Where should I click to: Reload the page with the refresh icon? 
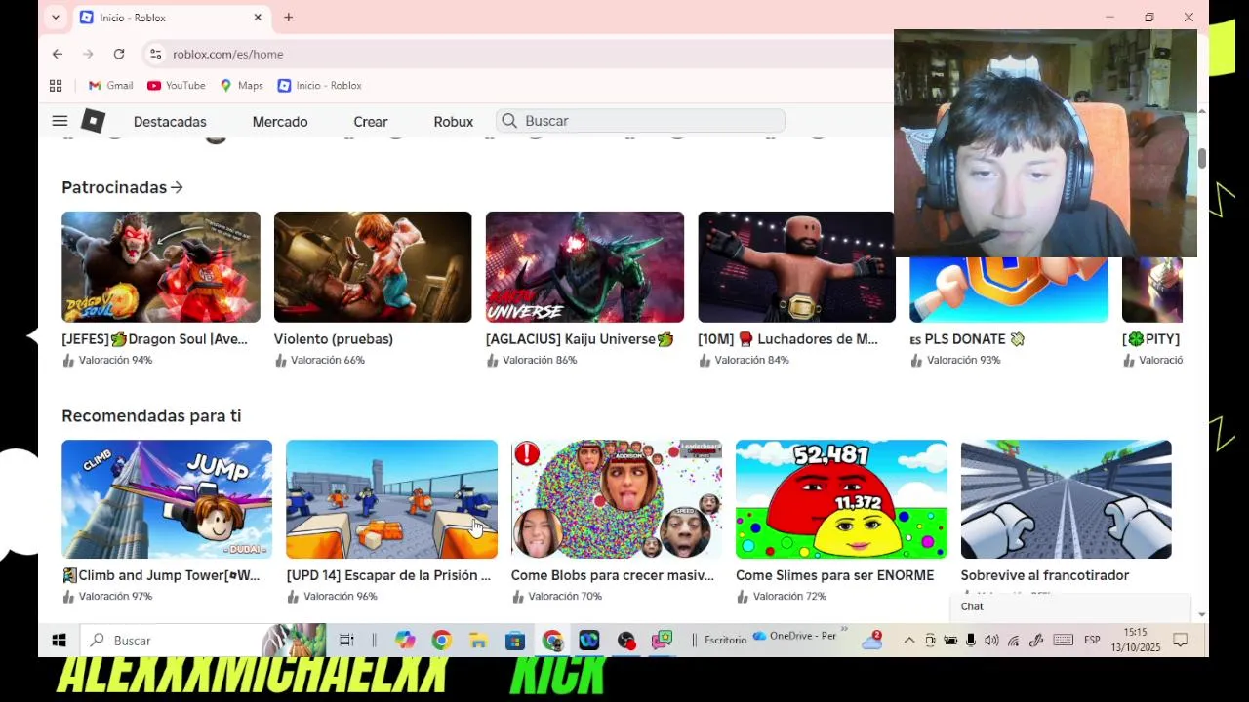pos(119,54)
